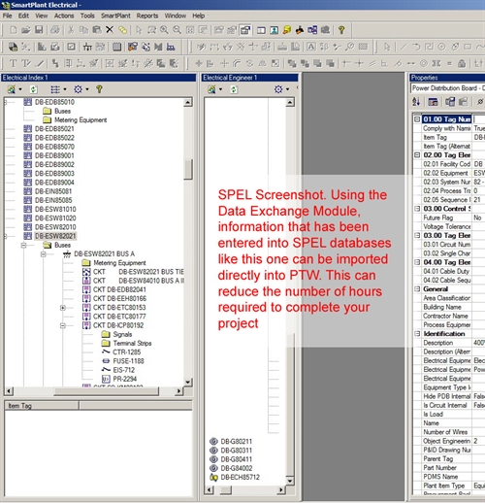Click the Delete X toolbar icon

coord(110,30)
